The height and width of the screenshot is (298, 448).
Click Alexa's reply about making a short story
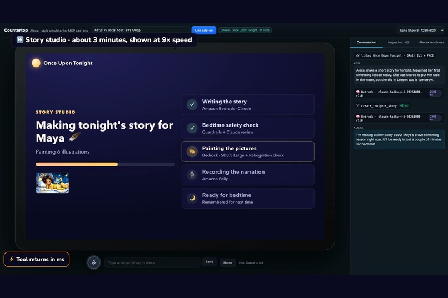point(399,139)
